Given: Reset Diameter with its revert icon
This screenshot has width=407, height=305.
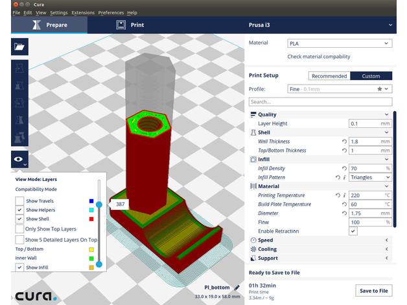Looking at the screenshot, I should (344, 213).
